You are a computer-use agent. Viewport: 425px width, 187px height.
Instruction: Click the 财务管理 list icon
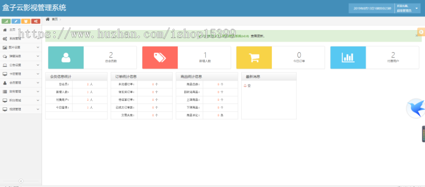click(5, 91)
